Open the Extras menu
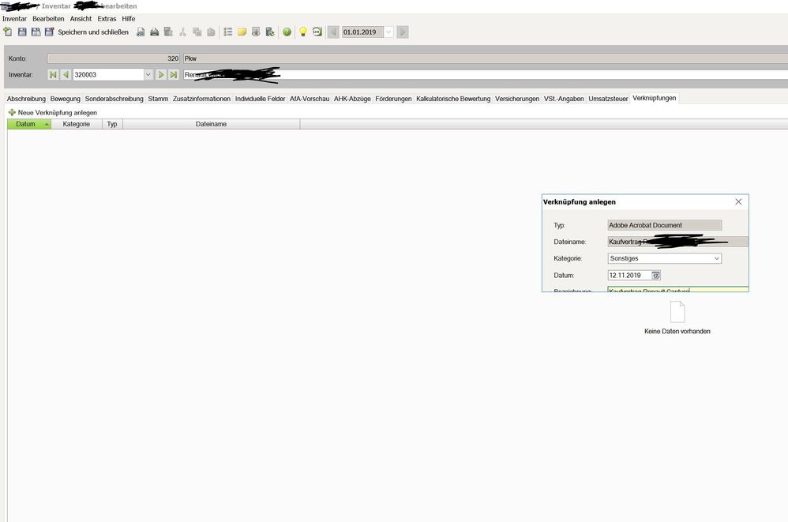The height and width of the screenshot is (522, 788). coord(107,18)
